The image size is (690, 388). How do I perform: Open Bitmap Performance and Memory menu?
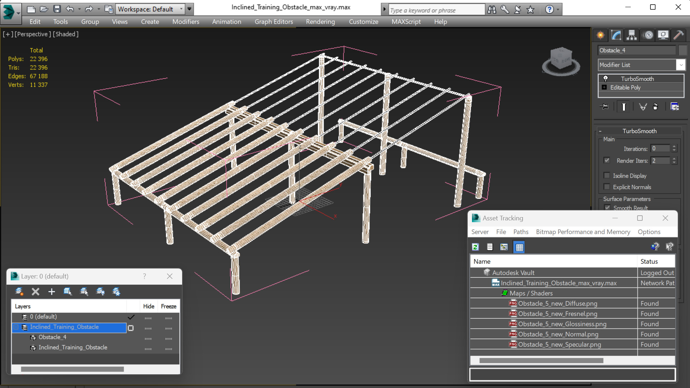[583, 232]
